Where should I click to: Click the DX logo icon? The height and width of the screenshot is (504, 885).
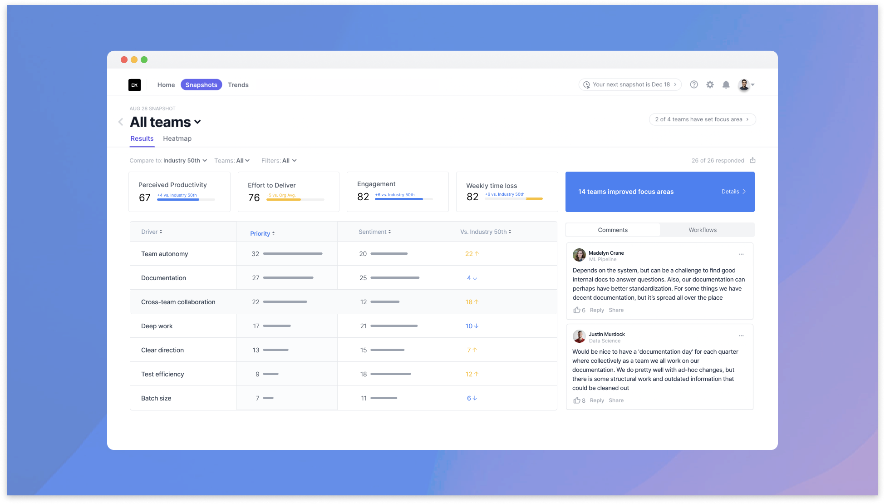[134, 85]
